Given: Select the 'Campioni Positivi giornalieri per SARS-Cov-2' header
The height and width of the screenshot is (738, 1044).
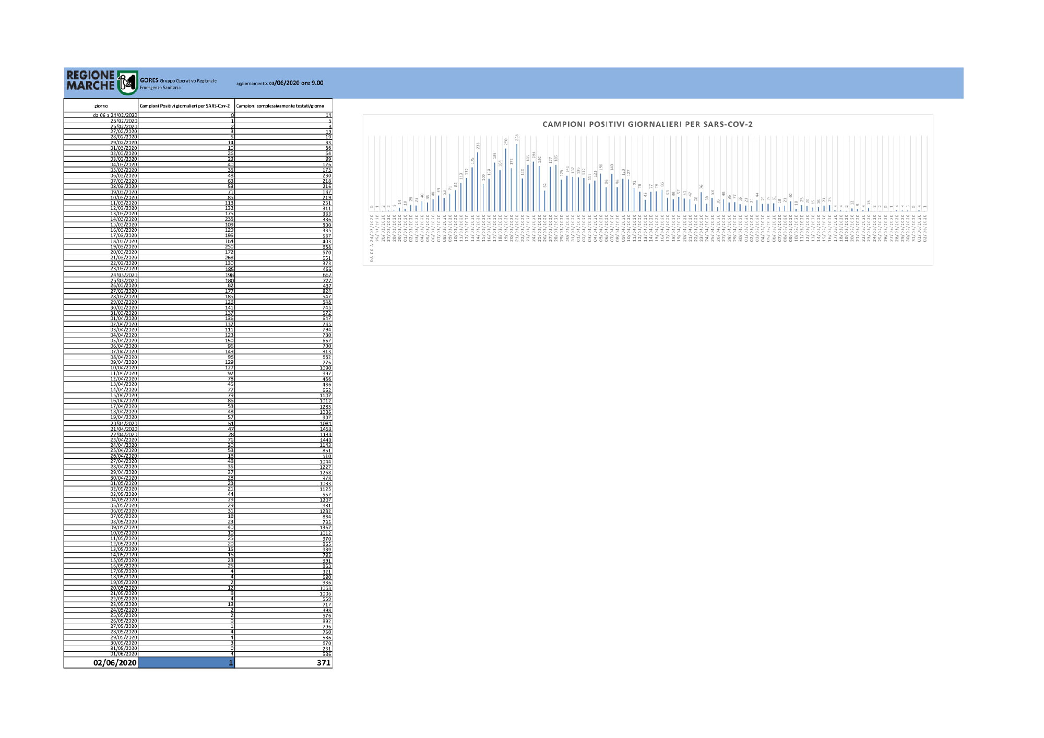Looking at the screenshot, I should [x=185, y=106].
